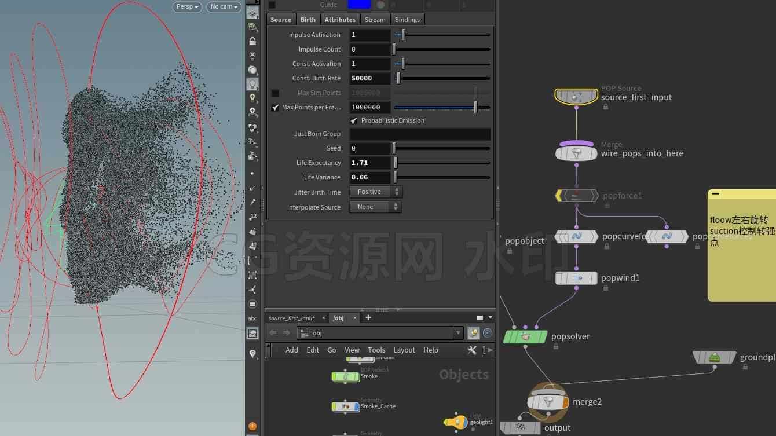
Task: Select the Smoke_Cache geometry node
Action: (x=345, y=406)
